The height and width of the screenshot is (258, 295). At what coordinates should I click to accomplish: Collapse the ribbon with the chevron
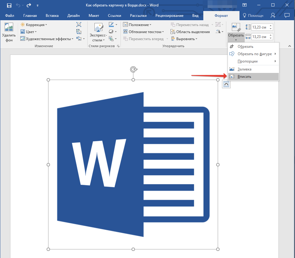coord(289,46)
